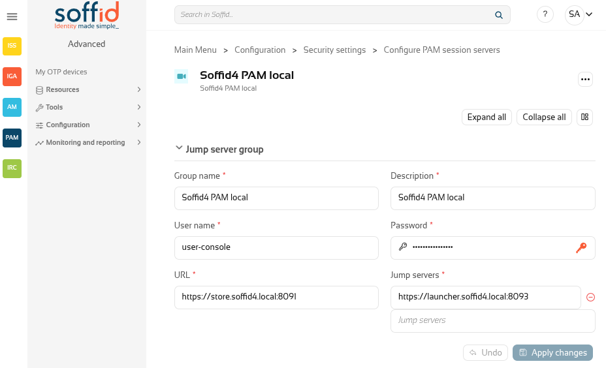The height and width of the screenshot is (368, 606).
Task: Select the PAM module icon
Action: tap(12, 138)
